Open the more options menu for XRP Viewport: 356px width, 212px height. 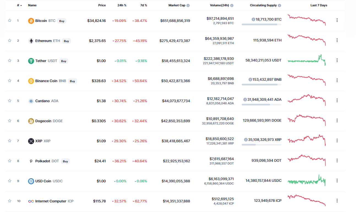(337, 141)
